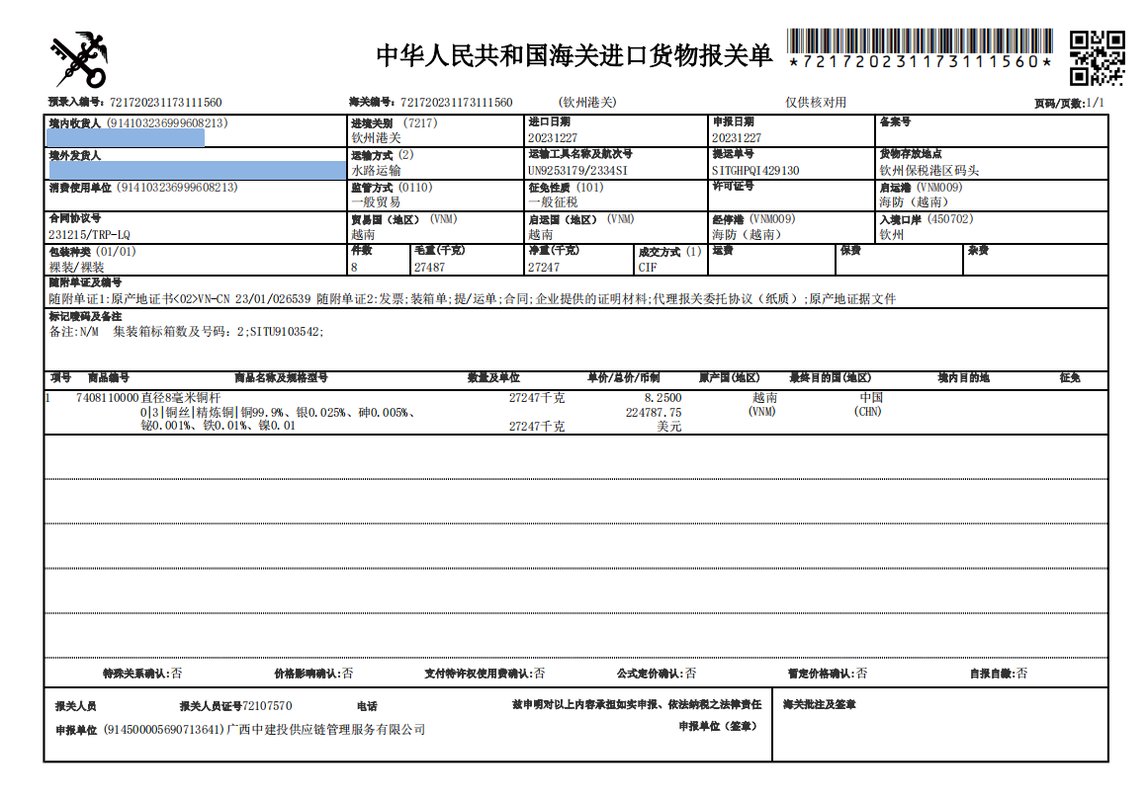Click the bill of lading number SITGHPQI429130

point(755,170)
